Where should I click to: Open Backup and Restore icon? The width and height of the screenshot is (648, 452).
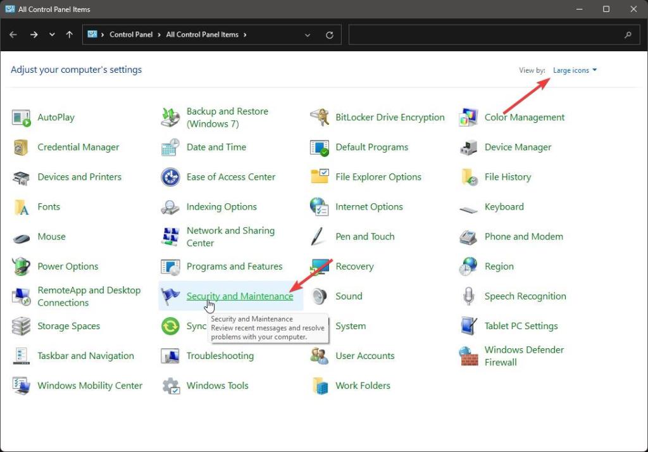pyautogui.click(x=170, y=118)
